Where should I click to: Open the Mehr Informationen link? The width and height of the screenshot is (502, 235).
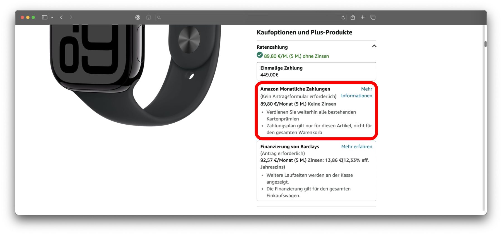pyautogui.click(x=357, y=92)
